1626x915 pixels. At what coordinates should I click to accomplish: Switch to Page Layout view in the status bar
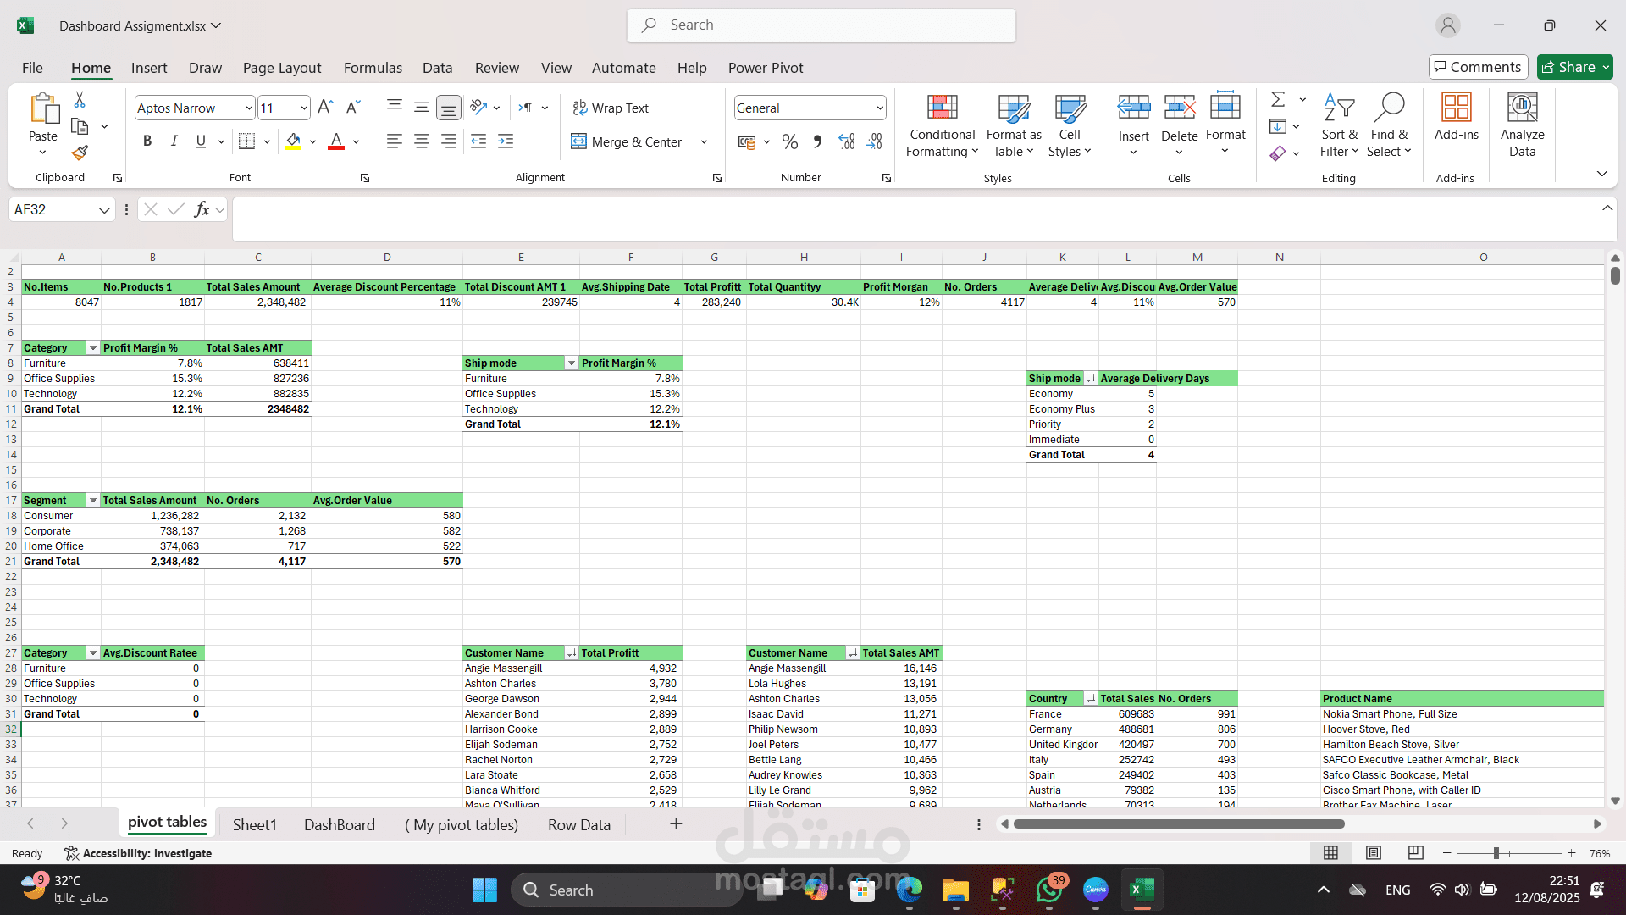pos(1374,853)
